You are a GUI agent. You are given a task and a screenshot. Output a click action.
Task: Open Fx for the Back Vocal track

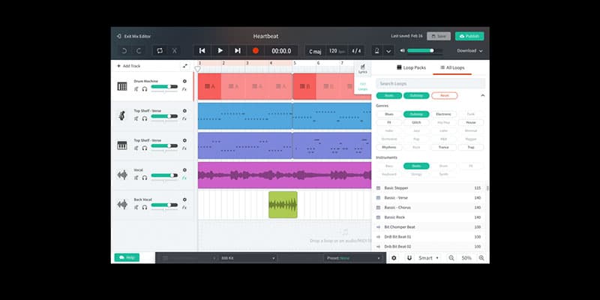coord(184,206)
